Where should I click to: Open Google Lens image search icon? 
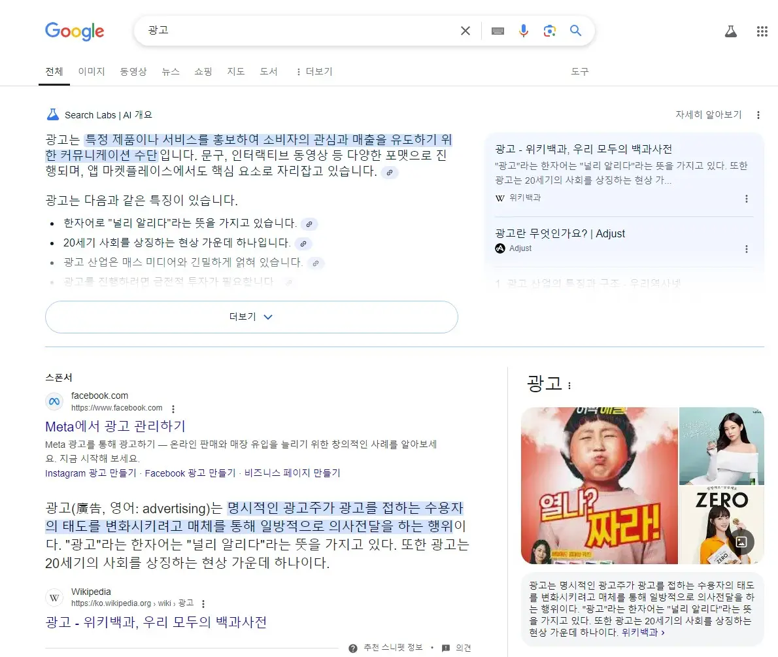pos(549,30)
